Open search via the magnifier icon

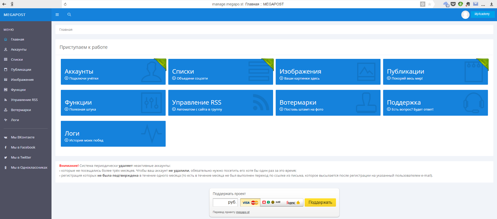(x=69, y=15)
